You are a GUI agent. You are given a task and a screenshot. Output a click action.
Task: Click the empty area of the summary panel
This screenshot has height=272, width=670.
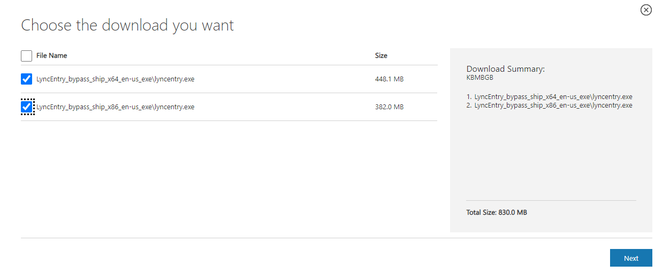click(551, 155)
